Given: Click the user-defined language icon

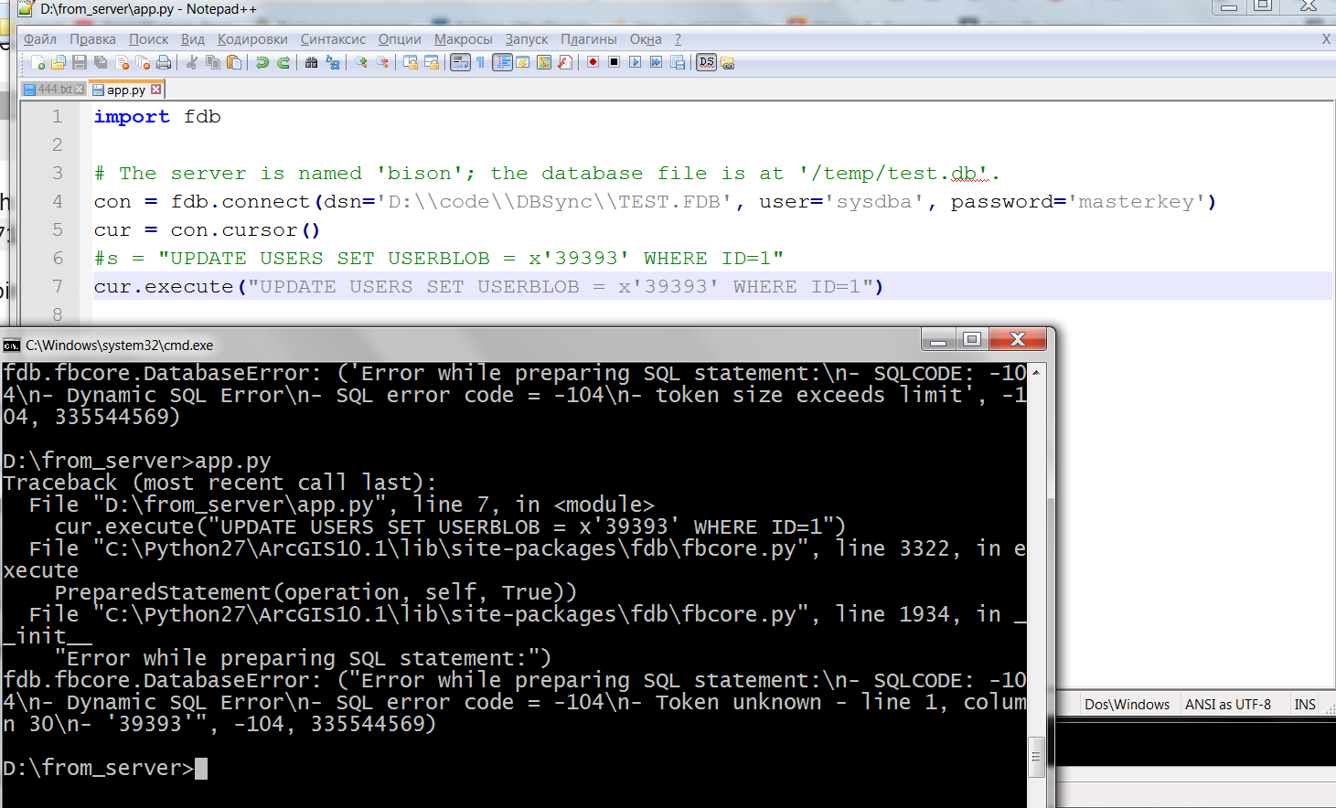Looking at the screenshot, I should (523, 62).
